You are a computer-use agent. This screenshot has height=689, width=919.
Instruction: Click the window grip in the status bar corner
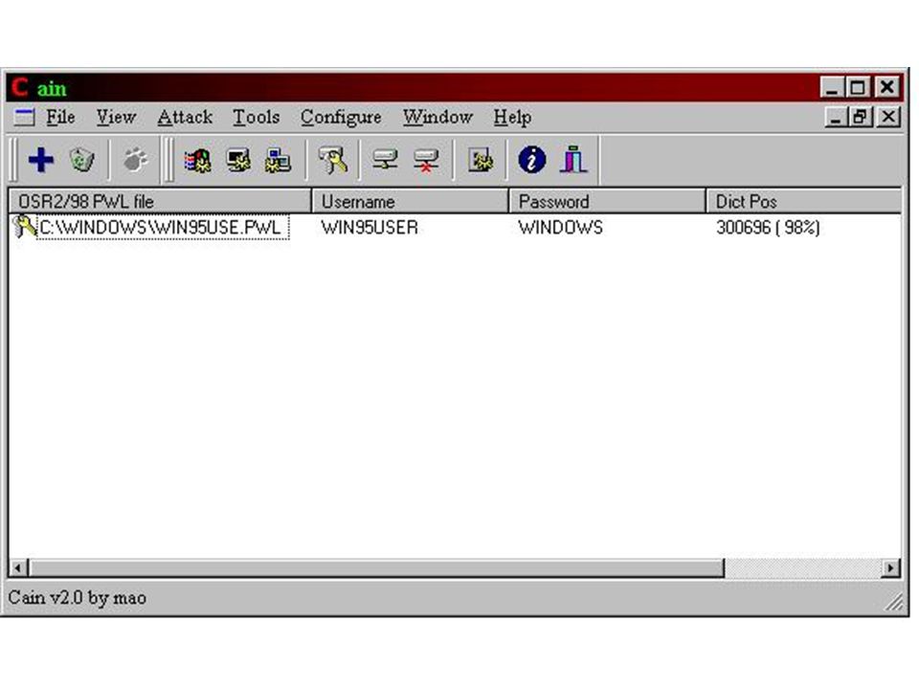click(894, 602)
